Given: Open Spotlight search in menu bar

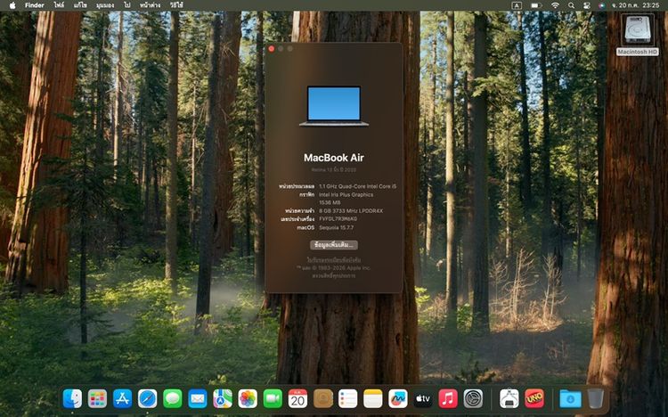Looking at the screenshot, I should pyautogui.click(x=571, y=5).
